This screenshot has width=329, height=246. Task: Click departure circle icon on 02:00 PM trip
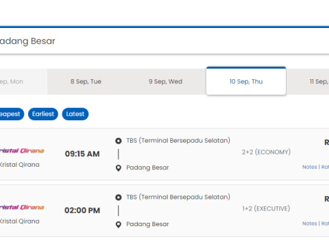tap(119, 197)
